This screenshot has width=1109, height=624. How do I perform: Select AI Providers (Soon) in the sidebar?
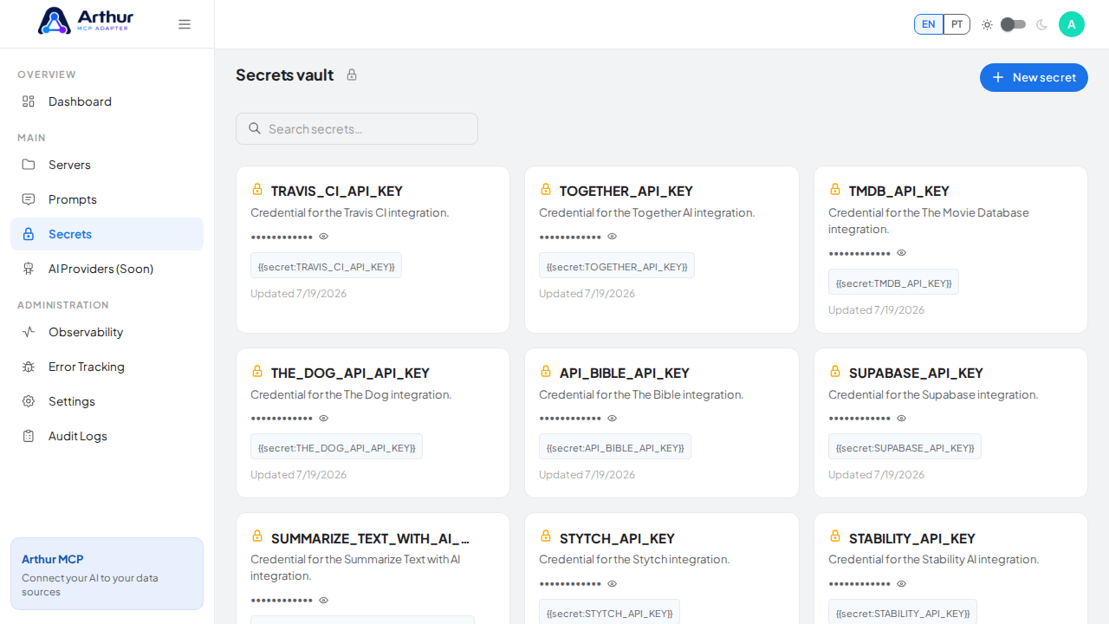click(107, 269)
